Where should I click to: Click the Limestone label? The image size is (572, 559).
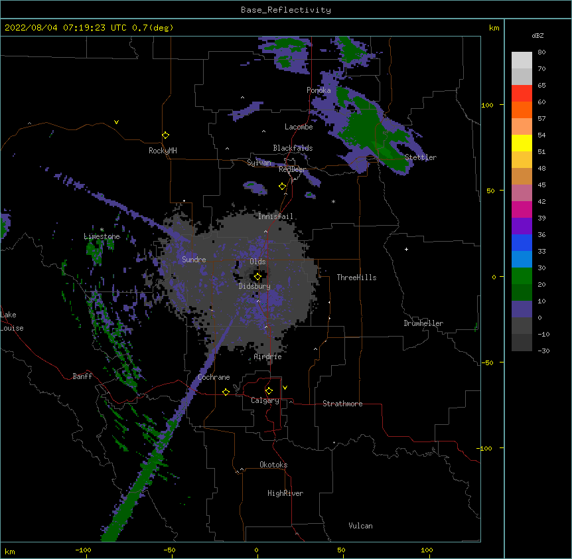coord(102,236)
